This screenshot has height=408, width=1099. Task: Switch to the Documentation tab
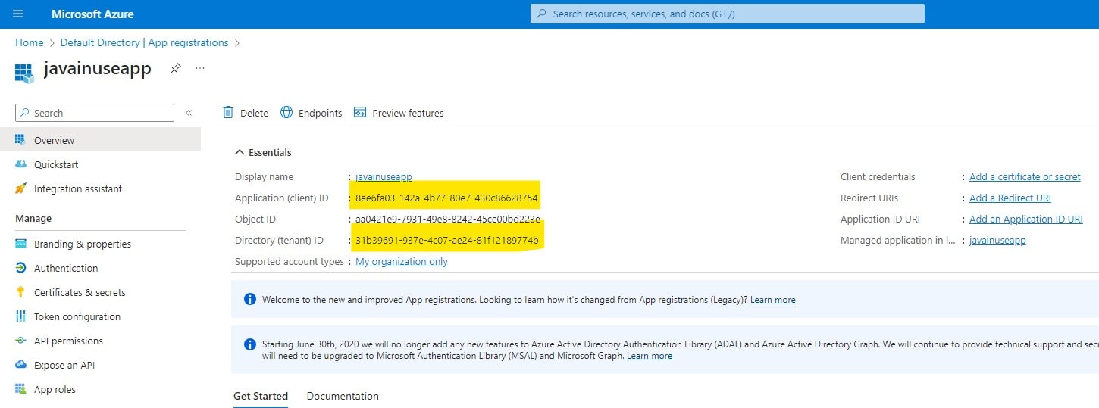[343, 396]
